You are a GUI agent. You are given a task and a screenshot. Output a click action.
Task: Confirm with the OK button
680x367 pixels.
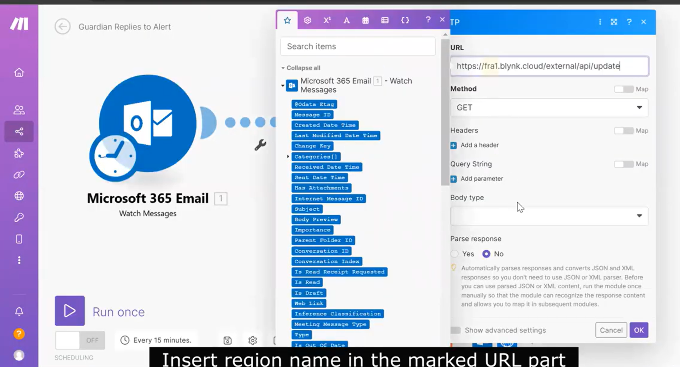point(639,330)
